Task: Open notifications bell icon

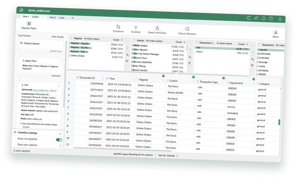Action: [264, 19]
